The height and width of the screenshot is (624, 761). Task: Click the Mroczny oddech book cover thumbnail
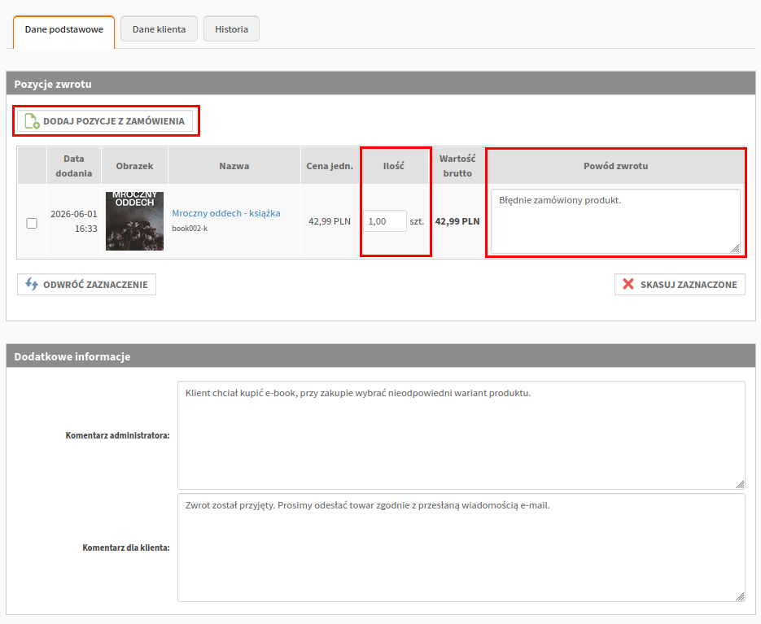coord(134,220)
